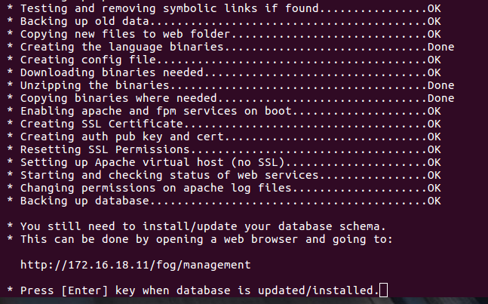Image resolution: width=488 pixels, height=304 pixels.
Task: Click the 'Setting up Apache virtual host' line
Action: coord(224,162)
